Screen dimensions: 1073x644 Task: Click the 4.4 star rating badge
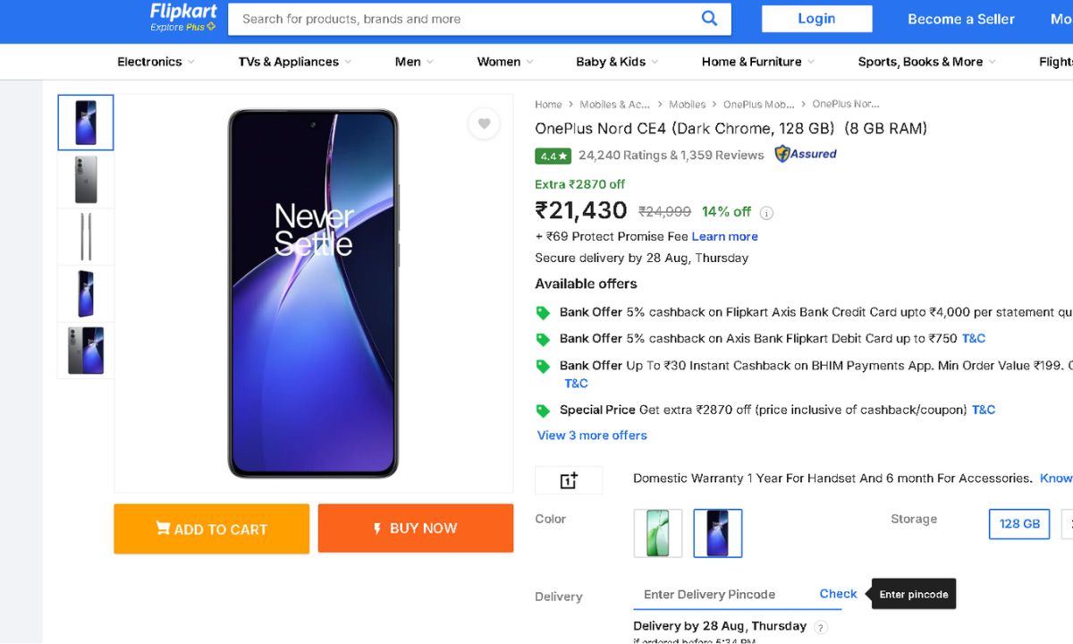pos(553,156)
